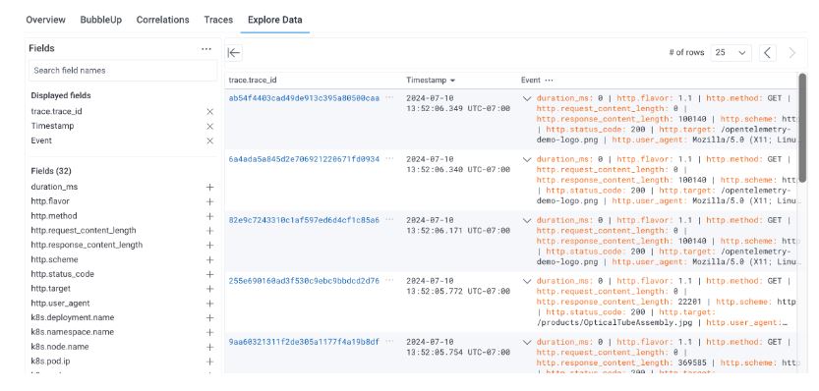Add duration_ms field with plus icon
The width and height of the screenshot is (819, 391).
click(210, 187)
